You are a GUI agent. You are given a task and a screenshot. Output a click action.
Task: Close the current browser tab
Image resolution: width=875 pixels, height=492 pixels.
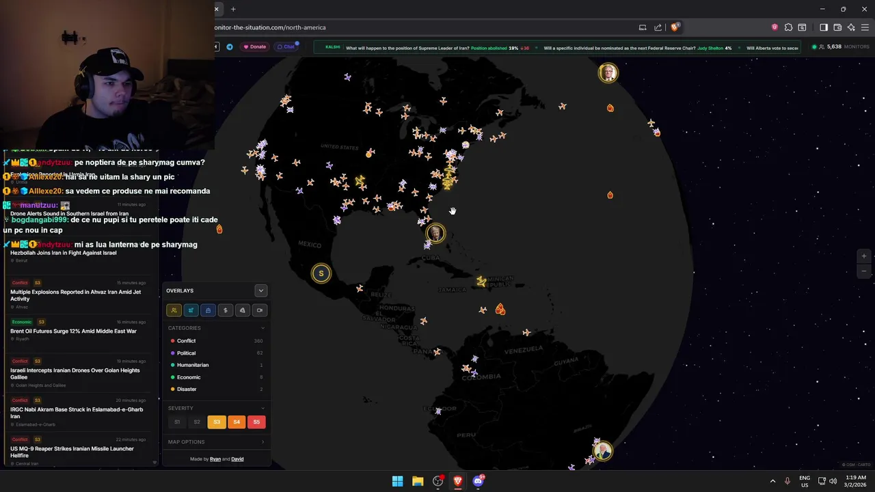217,9
